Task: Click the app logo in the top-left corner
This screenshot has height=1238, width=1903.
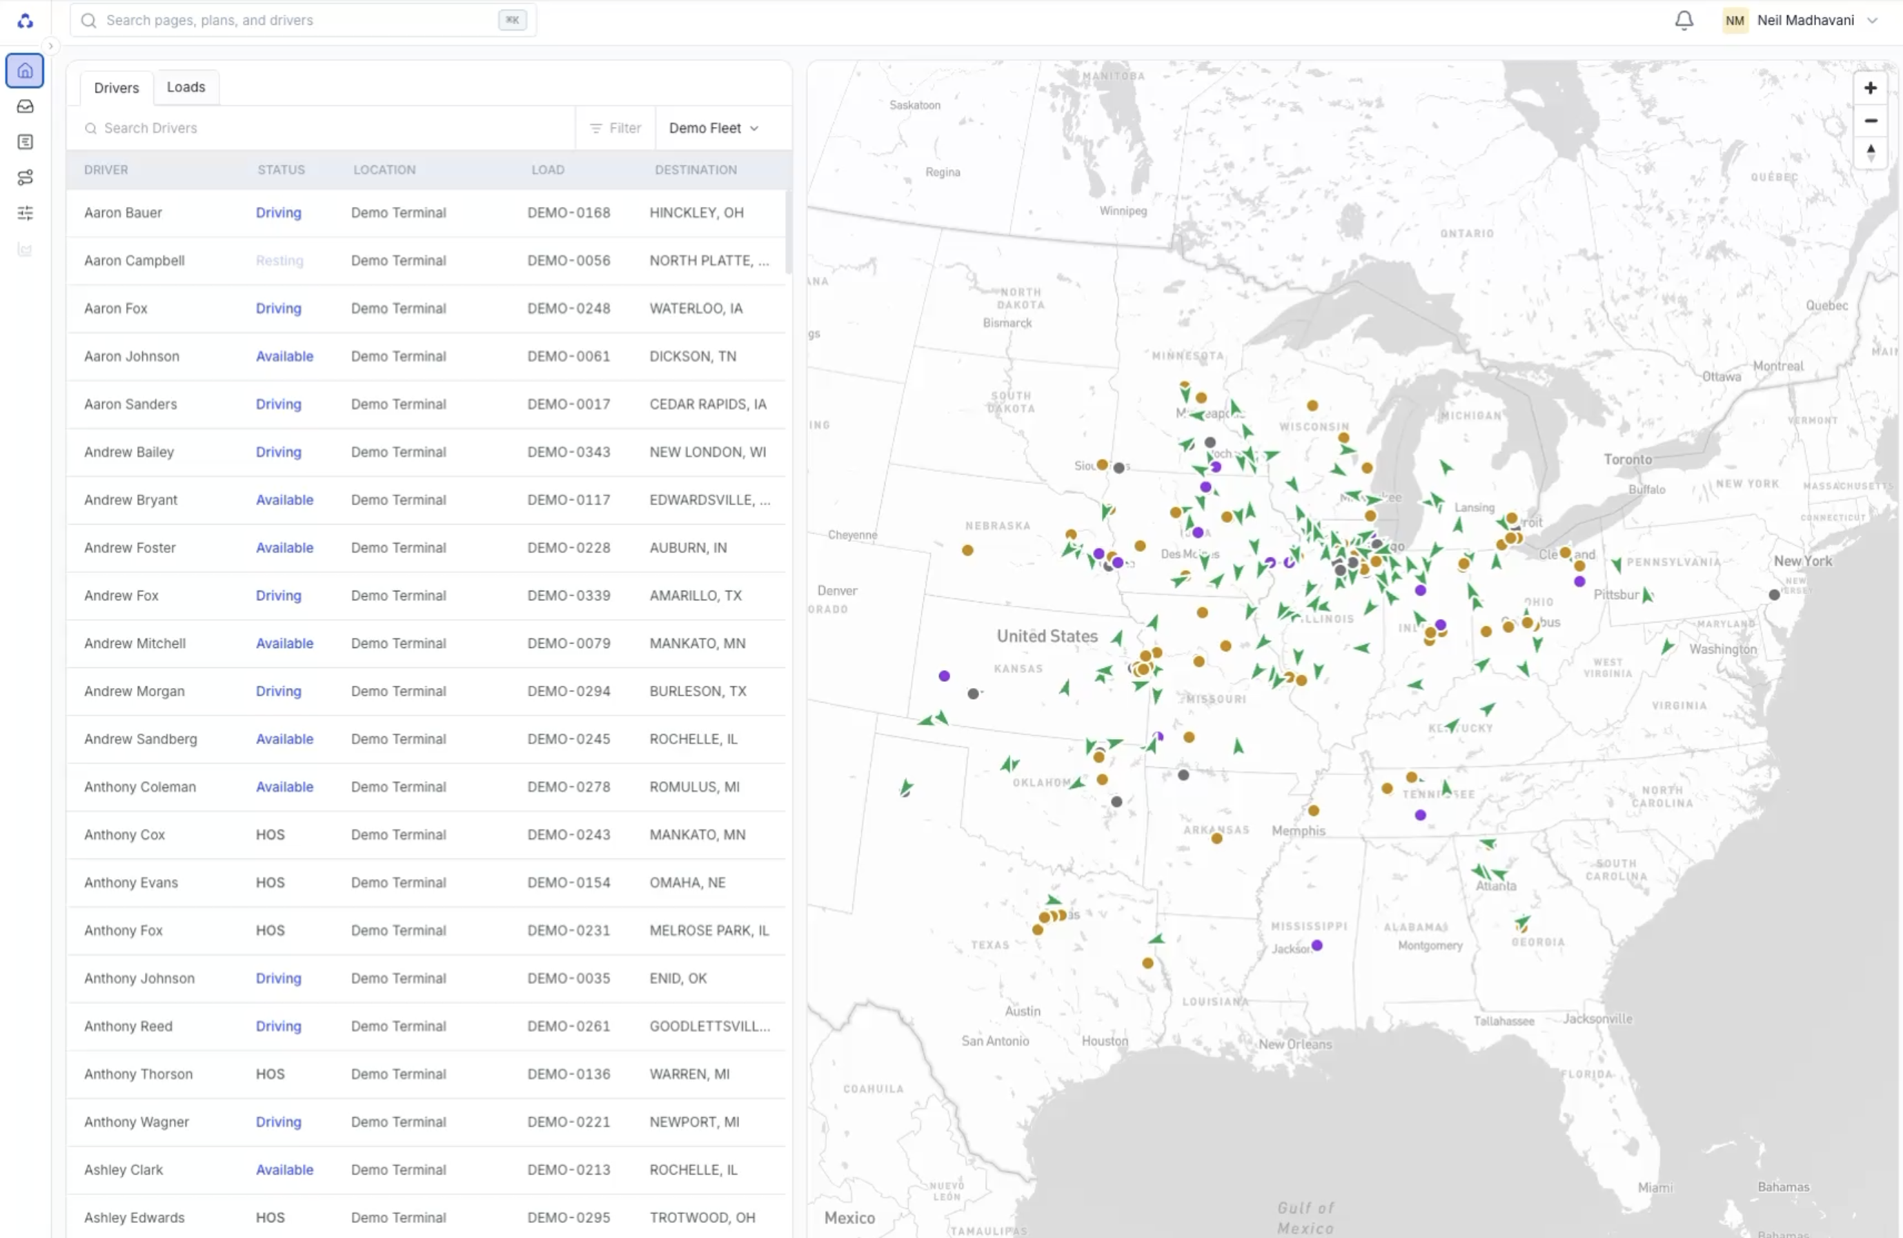Action: click(25, 20)
